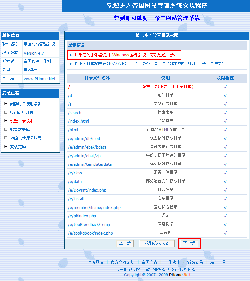Click the square icon beside 检测运行环境
This screenshot has width=250, height=281.
tap(6, 112)
